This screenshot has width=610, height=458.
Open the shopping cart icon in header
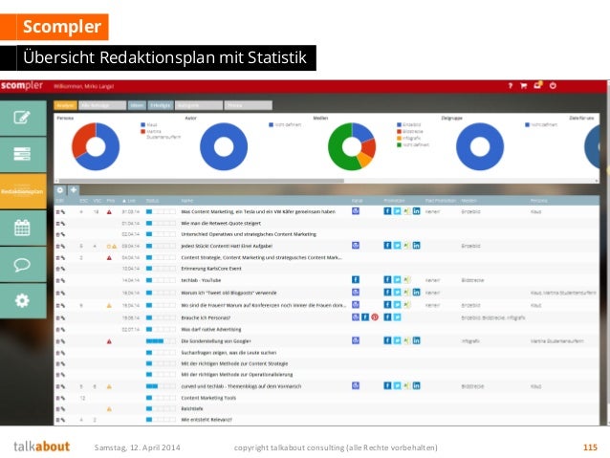[x=524, y=86]
